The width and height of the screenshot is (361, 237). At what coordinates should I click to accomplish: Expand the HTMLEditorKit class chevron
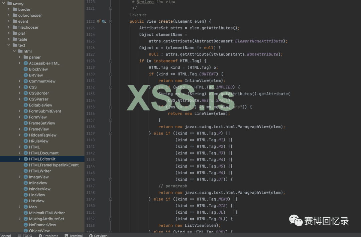tap(20, 159)
